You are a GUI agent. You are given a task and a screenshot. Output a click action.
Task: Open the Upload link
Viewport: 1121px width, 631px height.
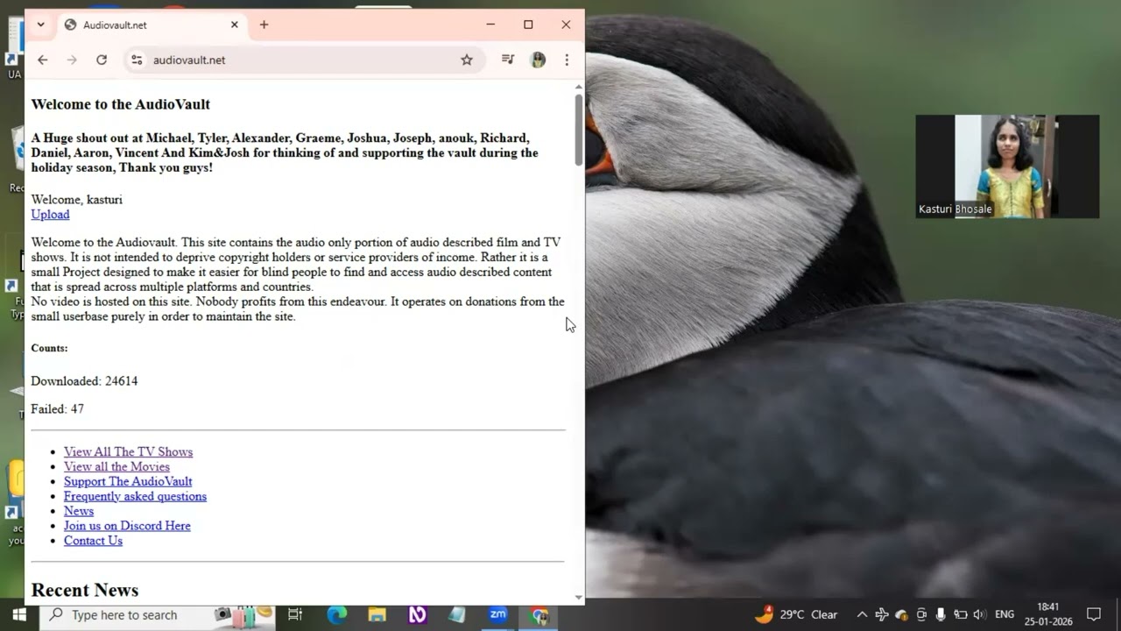pos(50,214)
